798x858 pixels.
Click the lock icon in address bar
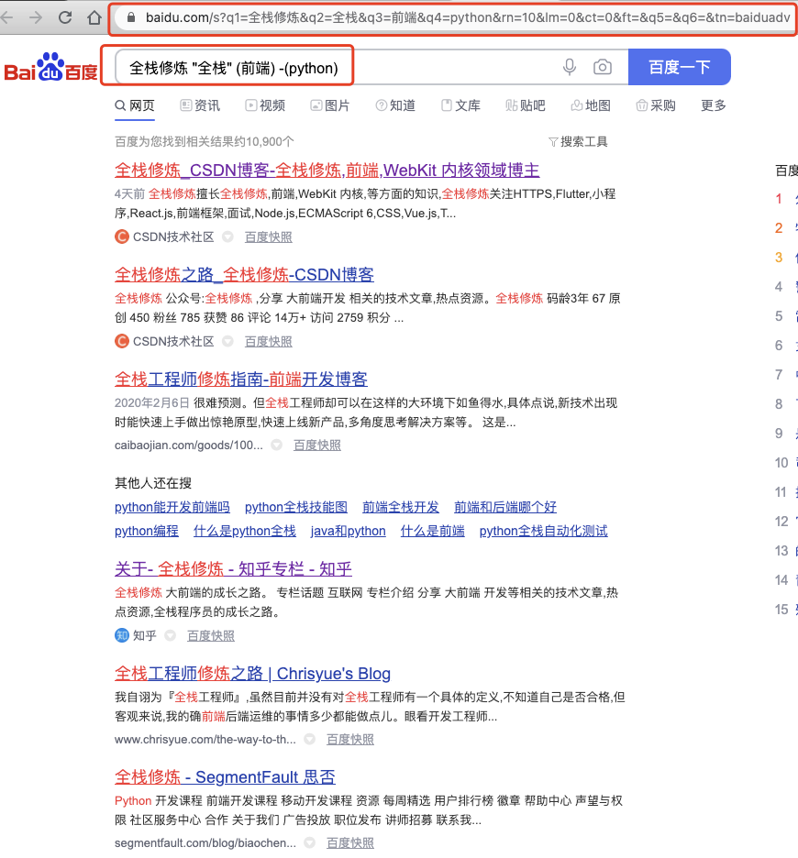pos(130,17)
